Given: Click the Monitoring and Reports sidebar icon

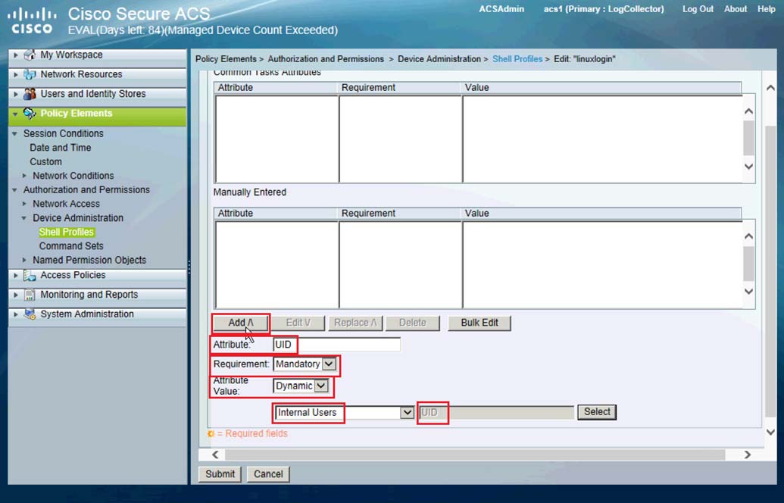Looking at the screenshot, I should click(30, 294).
